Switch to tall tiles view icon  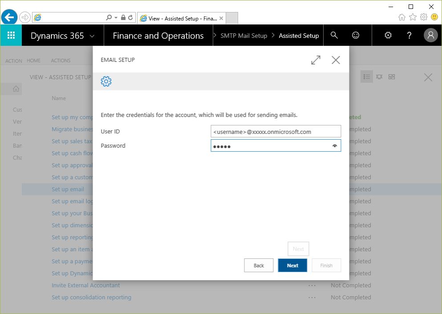tap(379, 76)
